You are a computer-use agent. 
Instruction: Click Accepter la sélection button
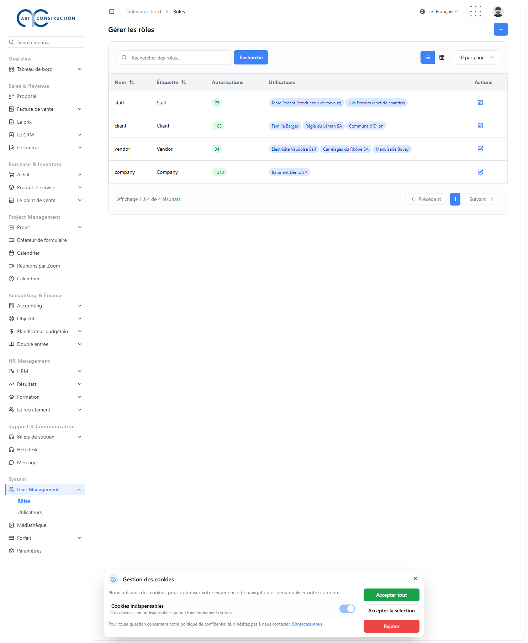coord(391,611)
